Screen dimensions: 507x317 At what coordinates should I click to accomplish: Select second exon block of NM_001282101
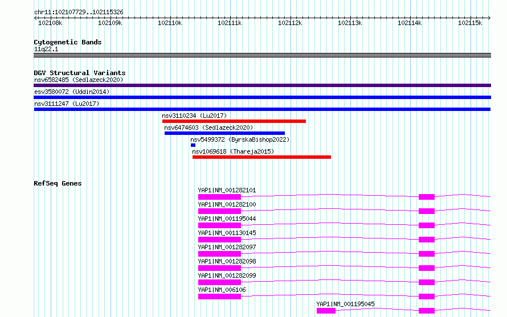tap(427, 197)
